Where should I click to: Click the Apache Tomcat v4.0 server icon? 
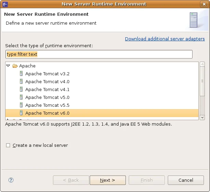click(21, 81)
